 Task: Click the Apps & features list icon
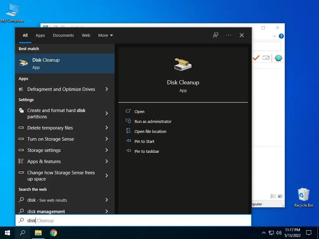pos(21,161)
